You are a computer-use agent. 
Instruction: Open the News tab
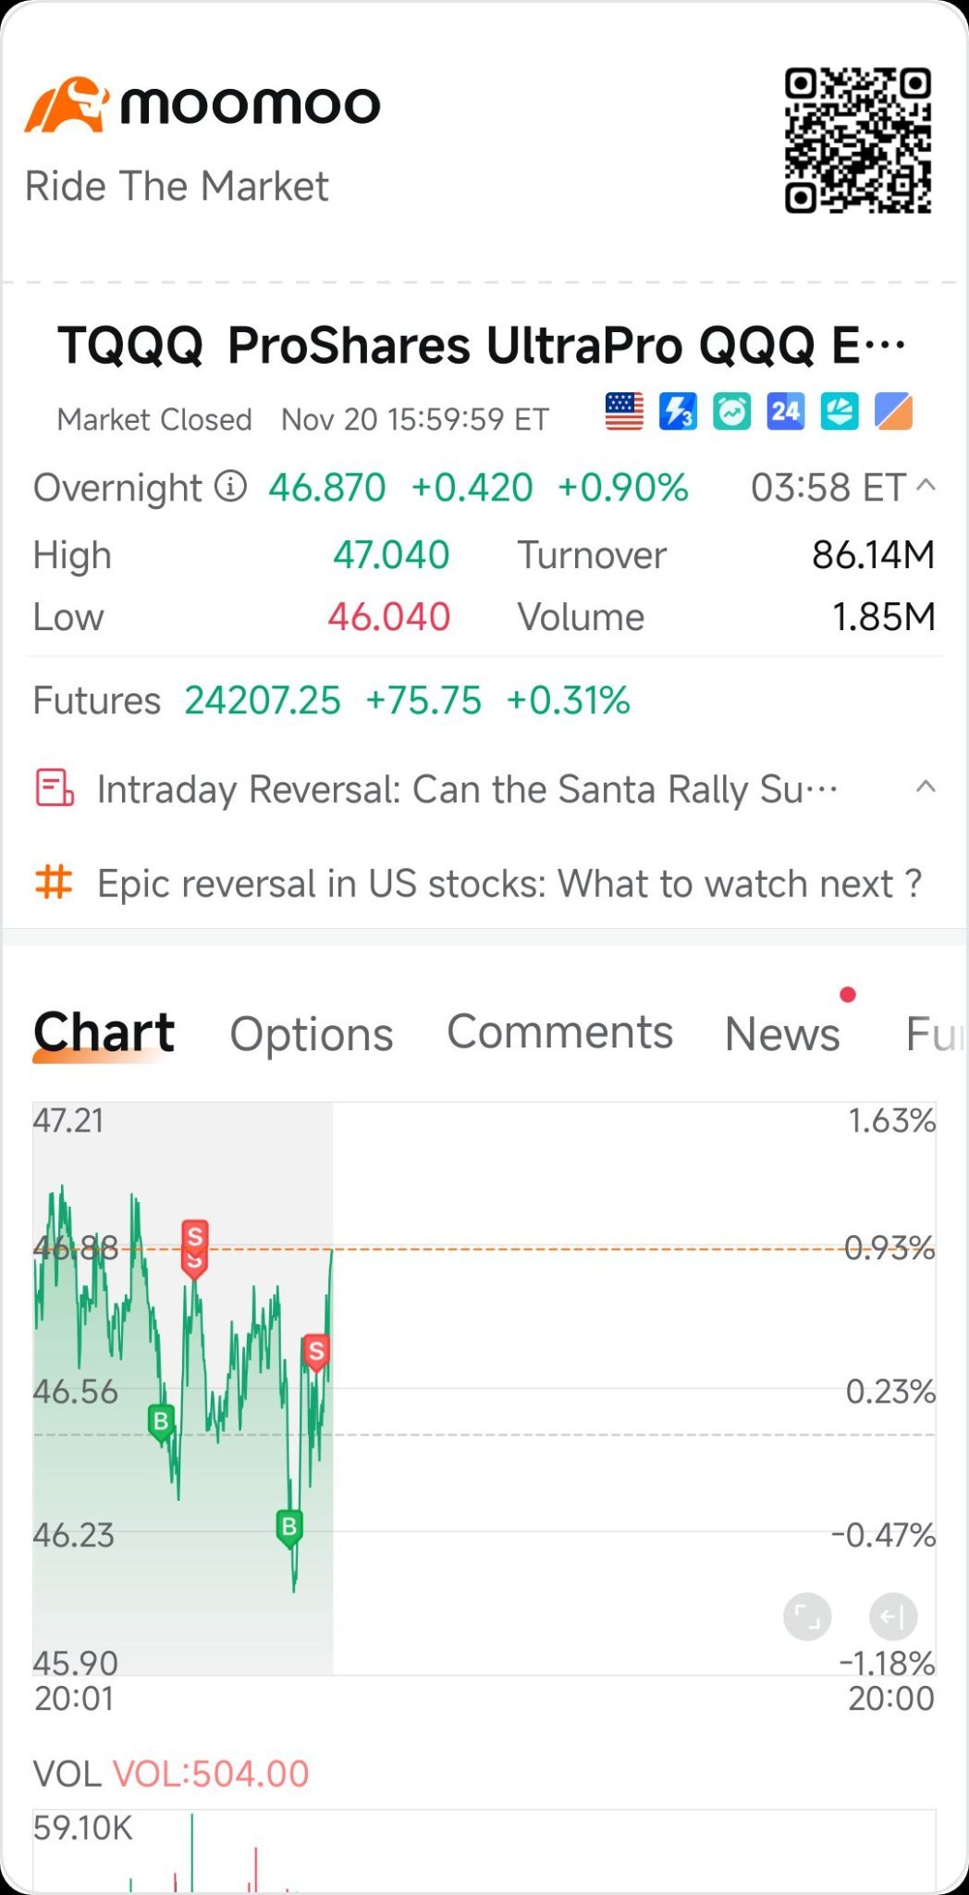click(782, 1034)
